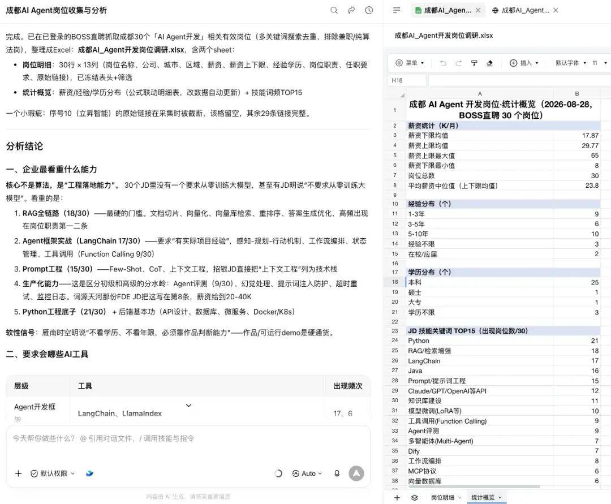
Task: Select column A header
Action: pos(480,93)
